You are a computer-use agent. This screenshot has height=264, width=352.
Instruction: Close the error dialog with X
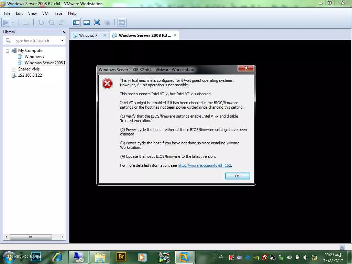pyautogui.click(x=246, y=68)
